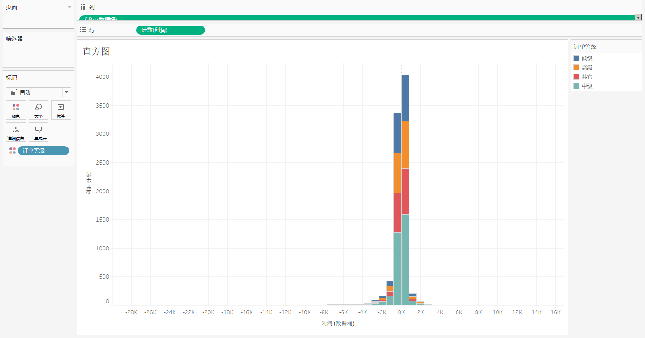Click the 行 rows shelf icon
The width and height of the screenshot is (645, 338).
83,30
